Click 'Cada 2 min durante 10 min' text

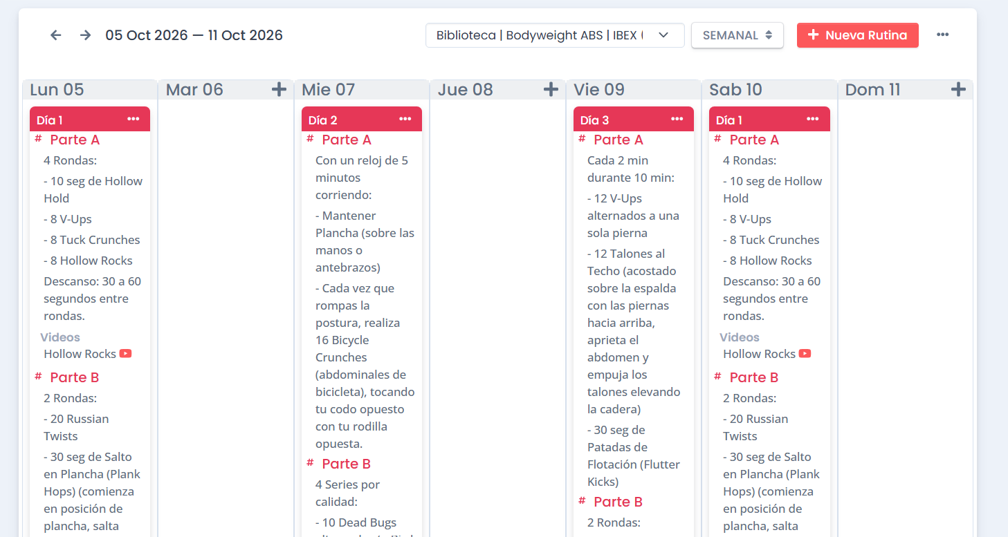[x=631, y=169]
